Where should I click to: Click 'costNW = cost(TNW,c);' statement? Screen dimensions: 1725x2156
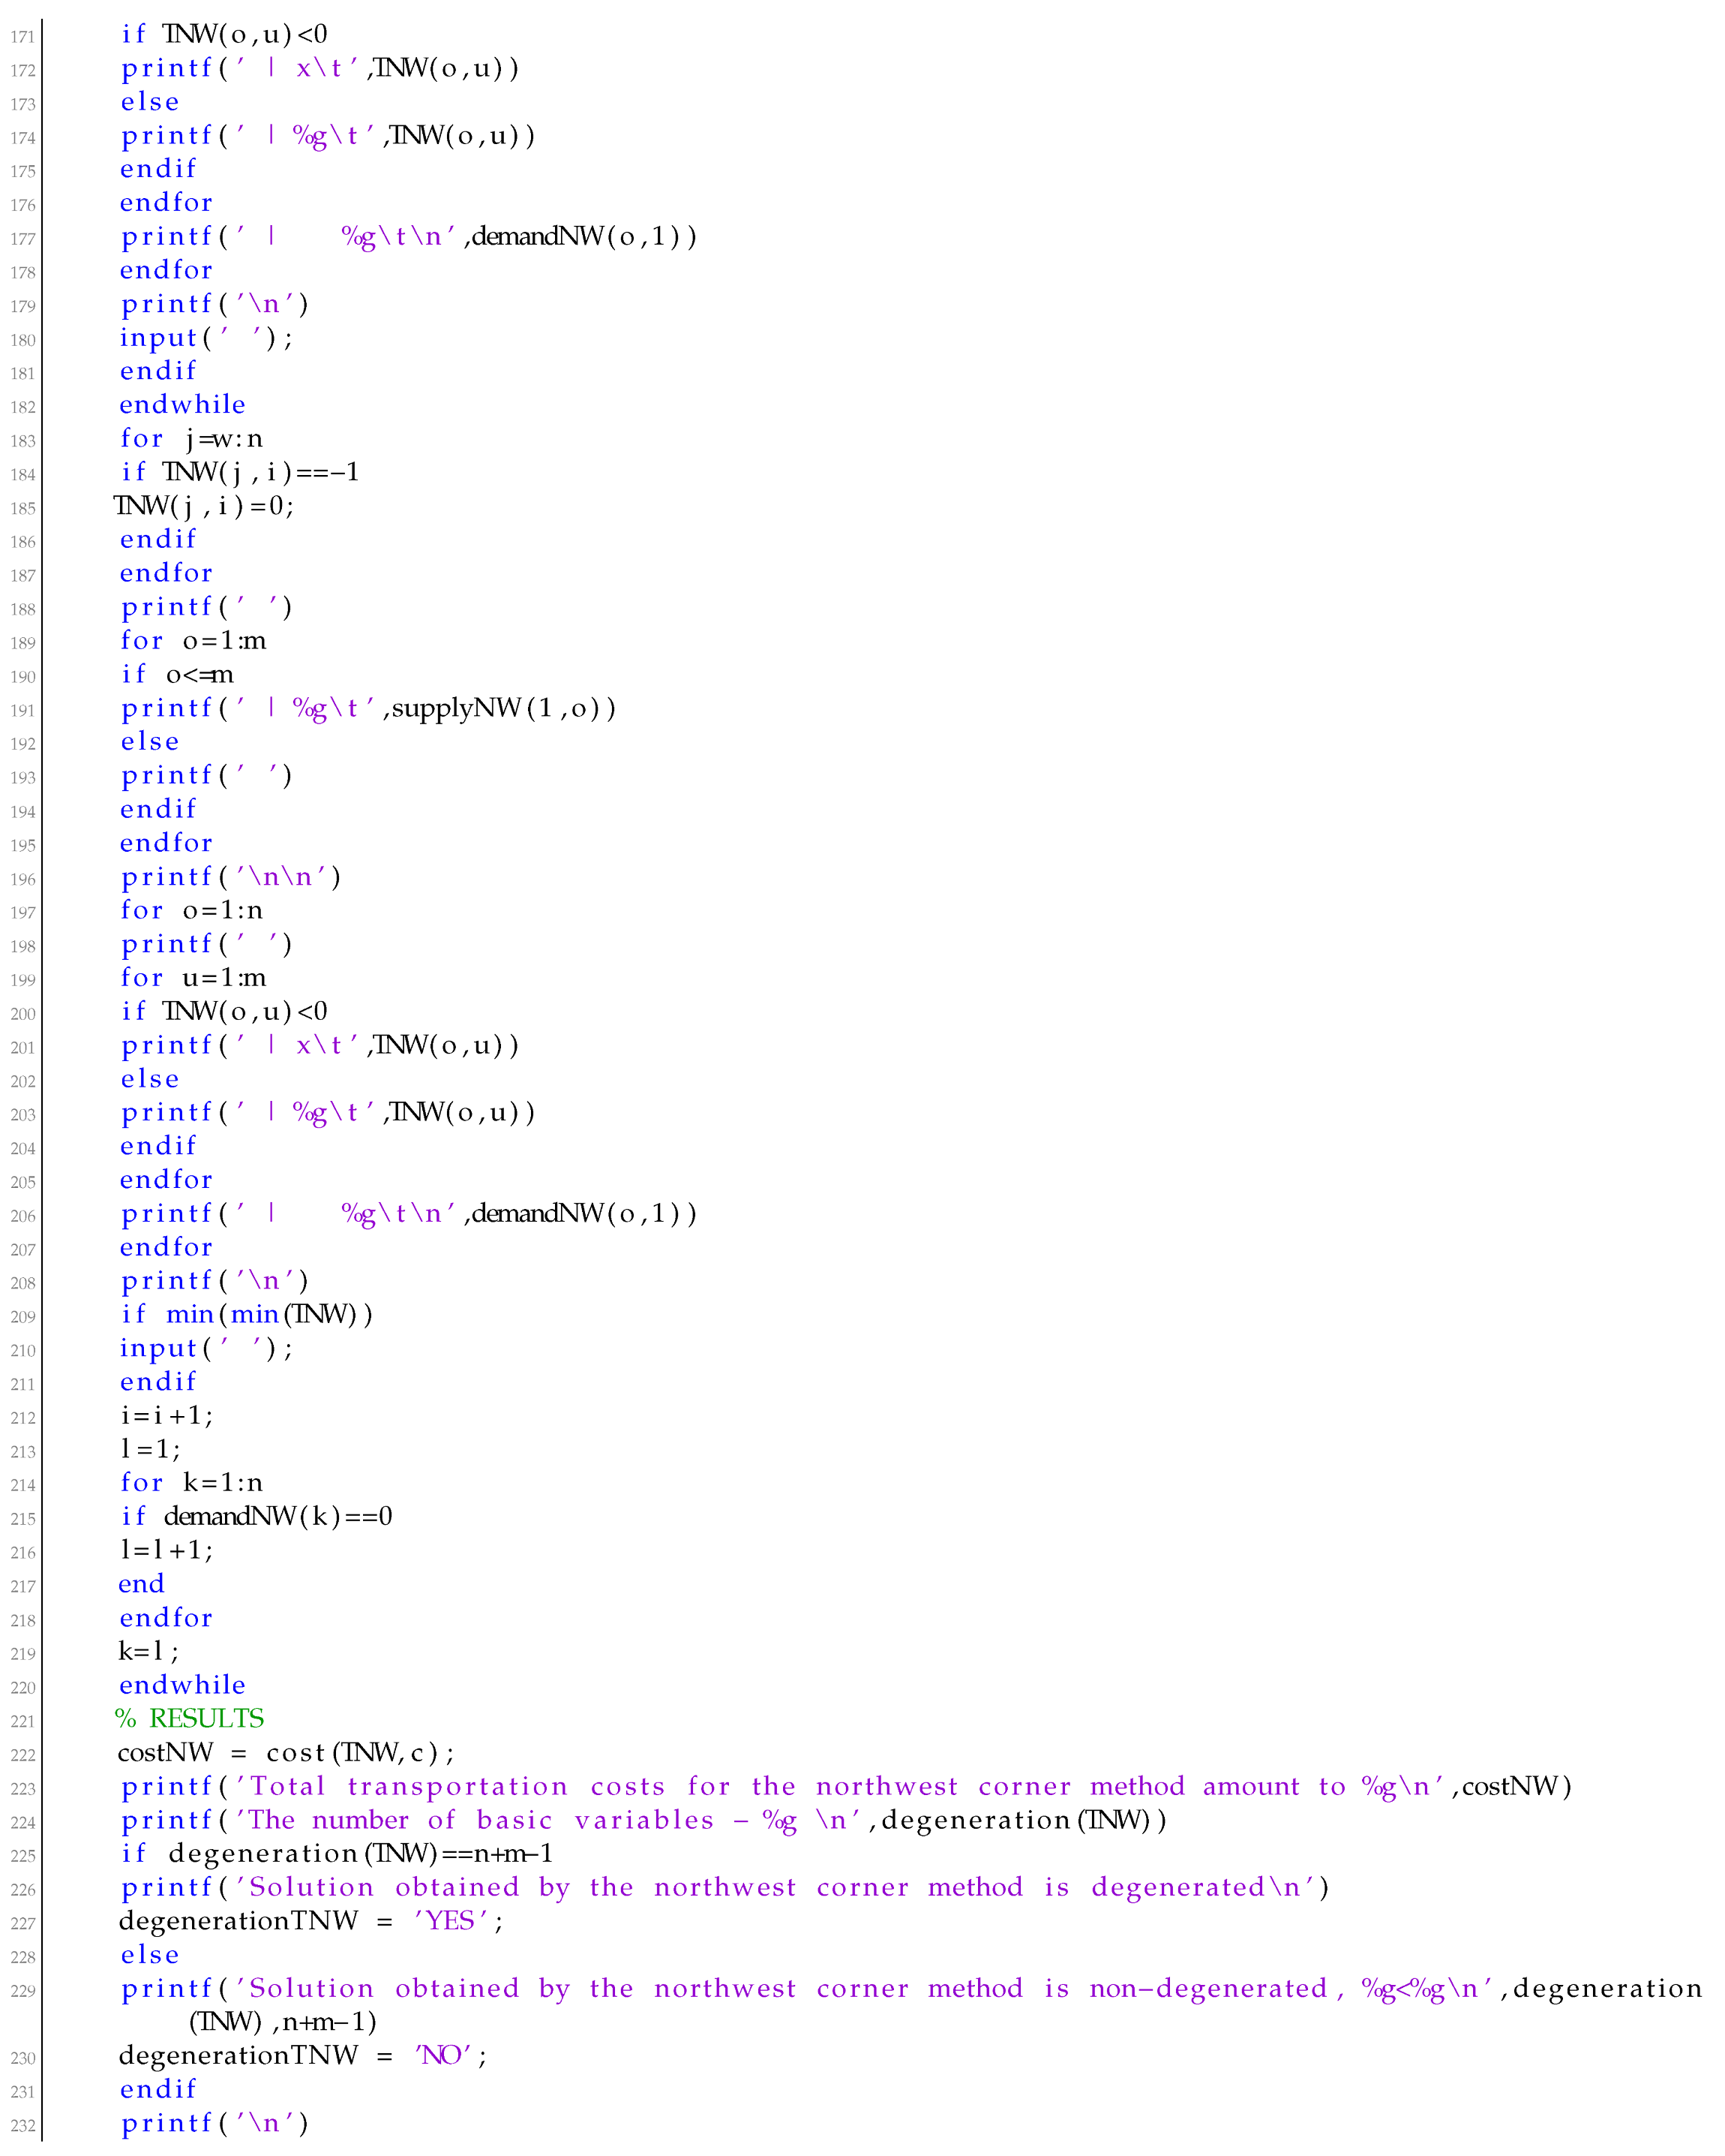click(x=286, y=1752)
